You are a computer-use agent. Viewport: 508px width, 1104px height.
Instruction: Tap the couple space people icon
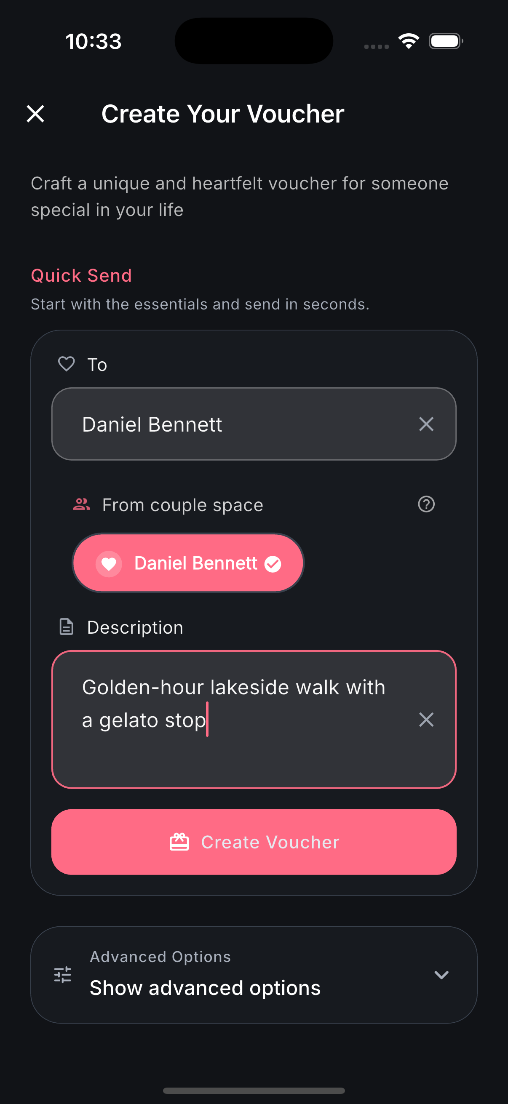point(81,504)
